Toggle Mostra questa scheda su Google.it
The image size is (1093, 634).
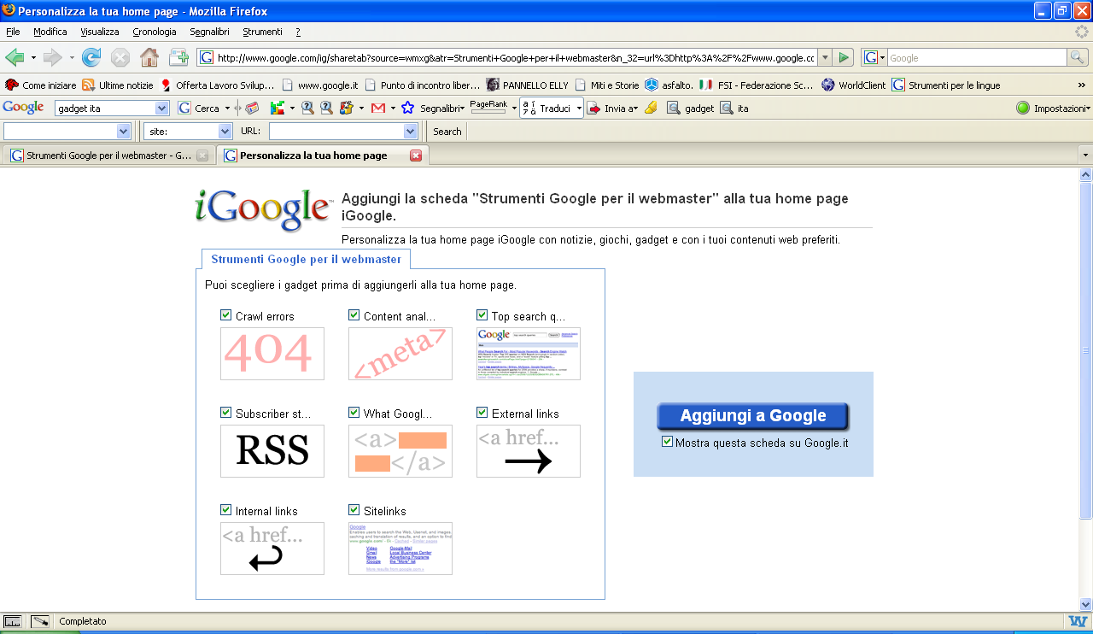coord(668,442)
